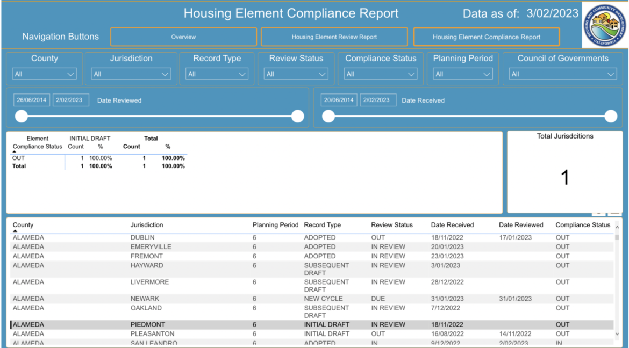Open the Compliance Status filter dropdown

tap(381, 74)
